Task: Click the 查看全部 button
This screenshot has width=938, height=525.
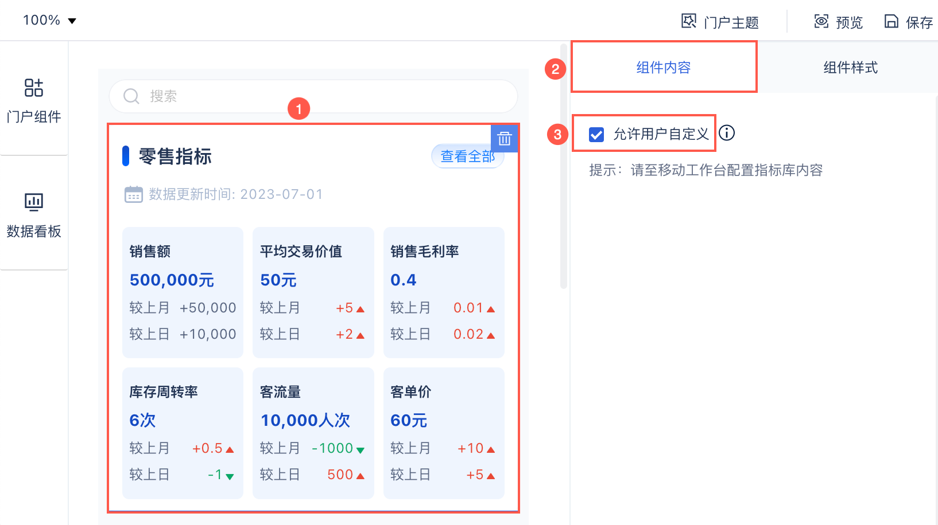Action: pyautogui.click(x=467, y=156)
